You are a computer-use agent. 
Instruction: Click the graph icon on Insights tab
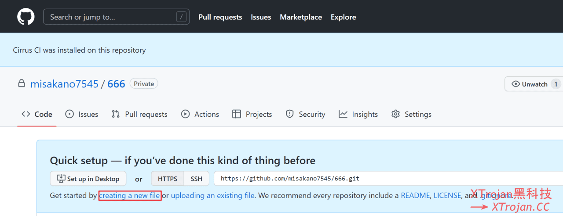[343, 114]
